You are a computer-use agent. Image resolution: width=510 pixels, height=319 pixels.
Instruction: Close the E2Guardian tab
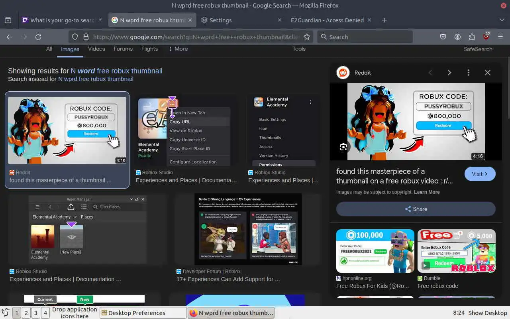click(x=369, y=20)
